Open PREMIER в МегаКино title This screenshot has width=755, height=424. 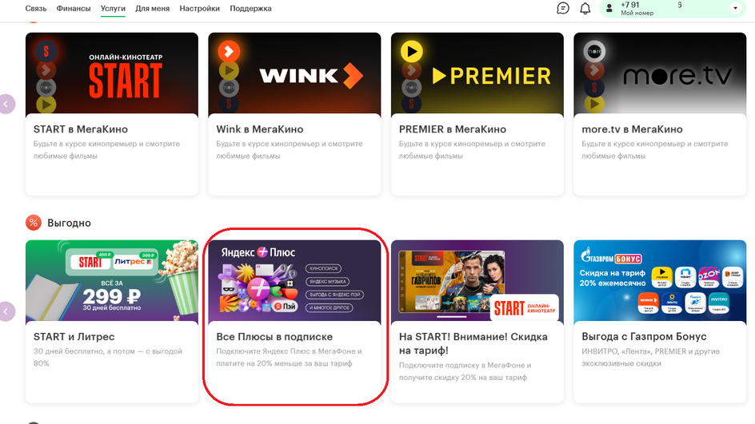point(453,129)
